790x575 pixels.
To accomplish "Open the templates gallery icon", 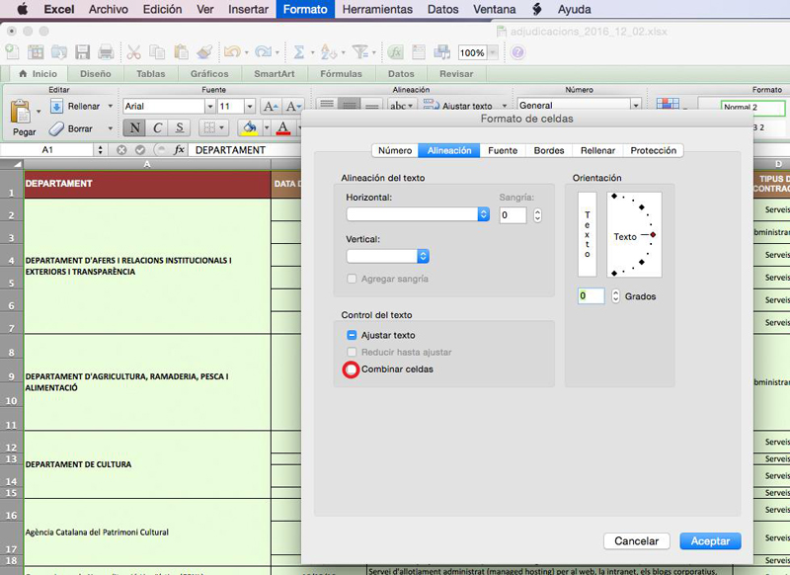I will [36, 52].
